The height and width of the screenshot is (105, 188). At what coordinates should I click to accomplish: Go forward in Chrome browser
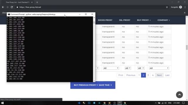coord(7,7)
